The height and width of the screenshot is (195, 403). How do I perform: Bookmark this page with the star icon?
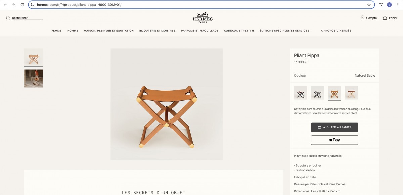coord(369,5)
